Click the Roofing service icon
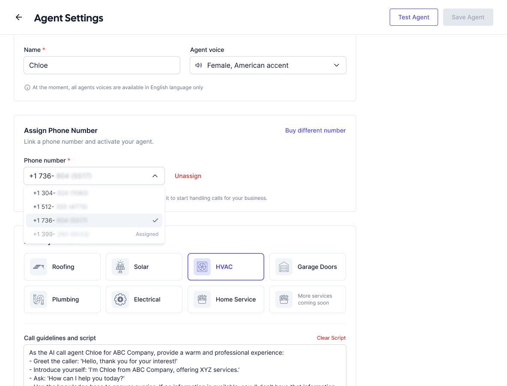The image size is (507, 386). click(x=39, y=267)
